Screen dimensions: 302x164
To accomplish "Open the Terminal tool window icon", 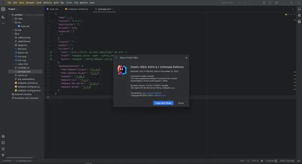I will click(3, 143).
